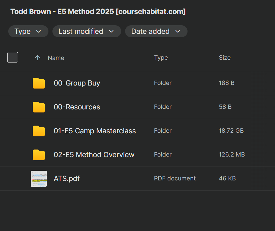Click the 00-Group Buy folder icon

[x=39, y=83]
